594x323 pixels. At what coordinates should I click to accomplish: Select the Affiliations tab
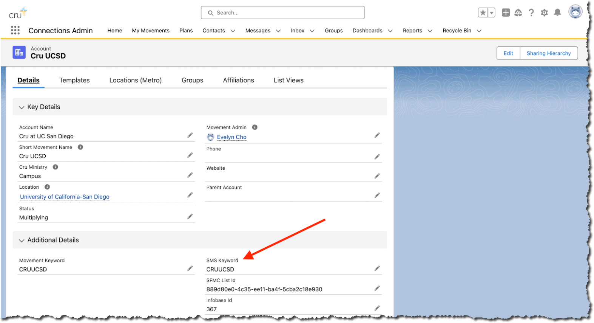(x=238, y=80)
